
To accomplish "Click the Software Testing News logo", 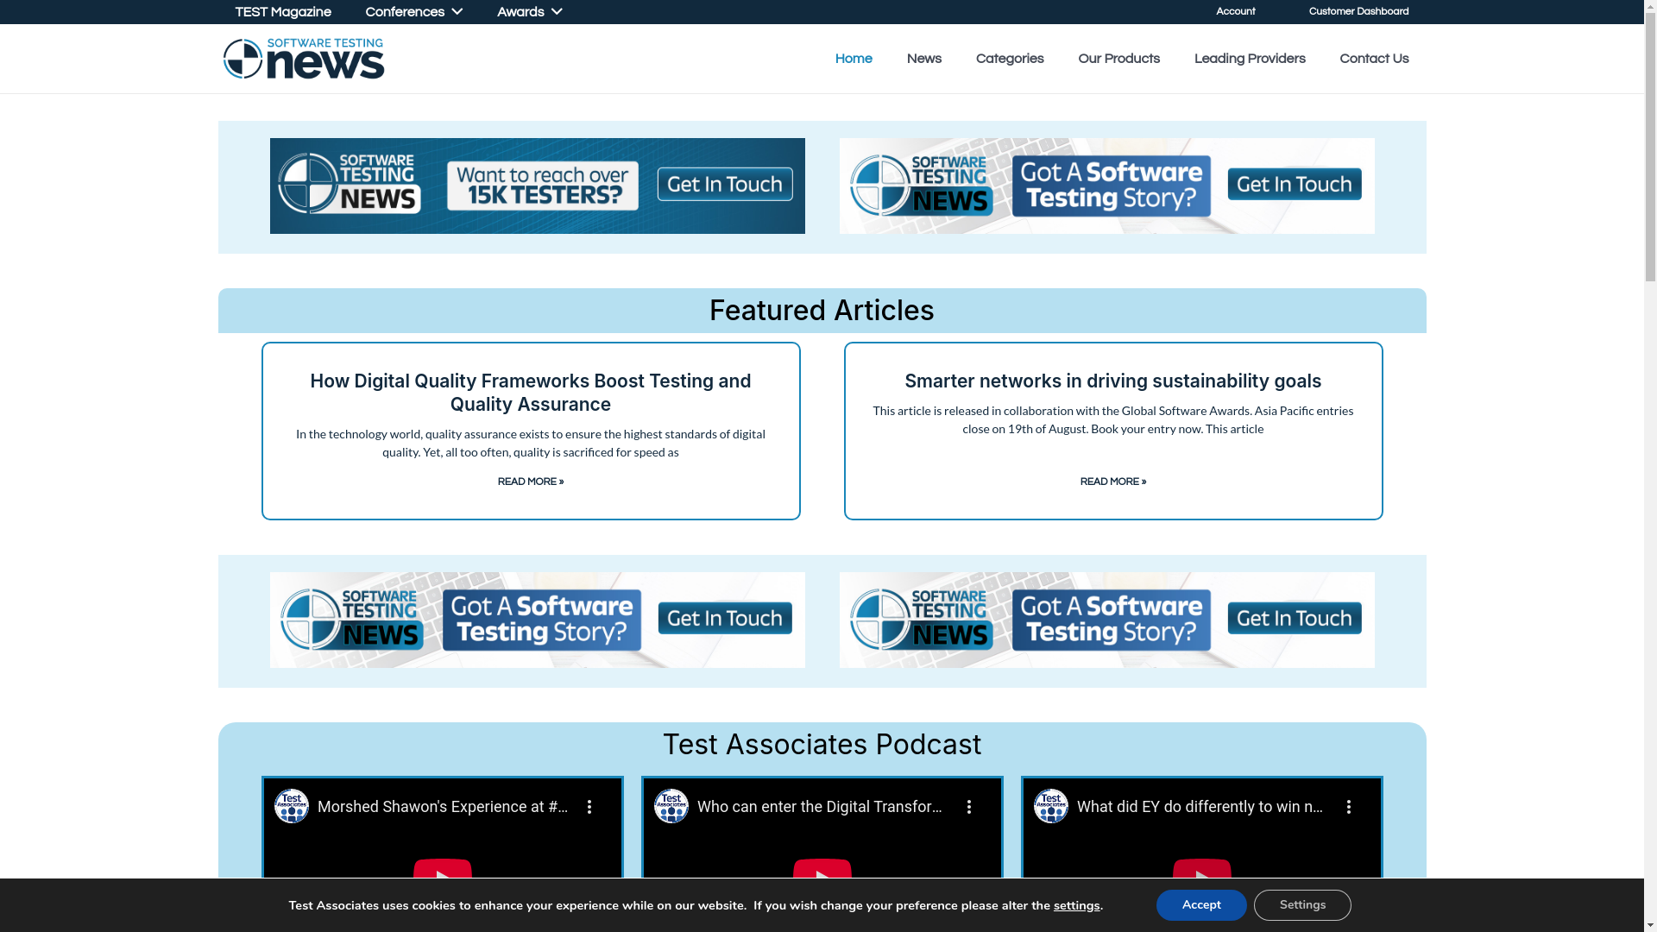I will tap(303, 59).
